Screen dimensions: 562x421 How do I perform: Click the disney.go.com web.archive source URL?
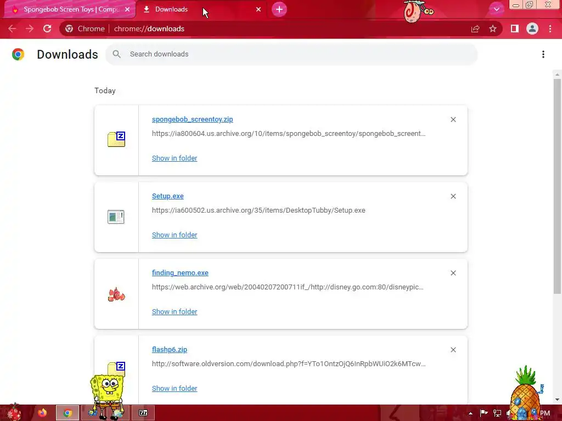(288, 287)
